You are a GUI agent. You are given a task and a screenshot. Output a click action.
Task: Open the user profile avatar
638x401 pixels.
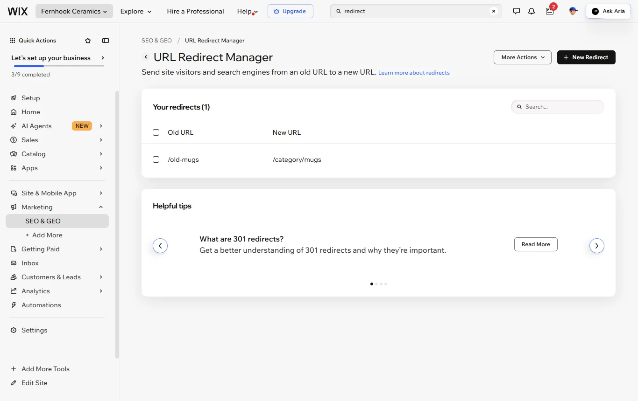click(x=573, y=11)
